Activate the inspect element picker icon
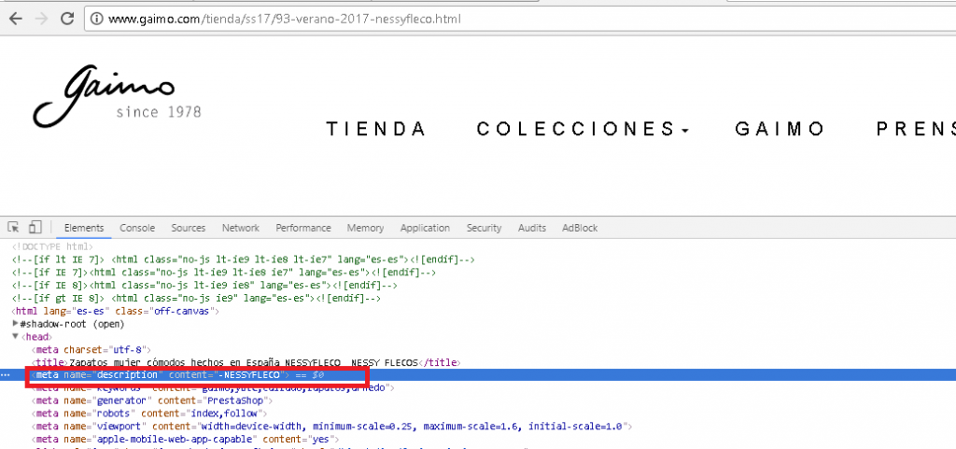Screen dimensions: 956x449 click(14, 227)
